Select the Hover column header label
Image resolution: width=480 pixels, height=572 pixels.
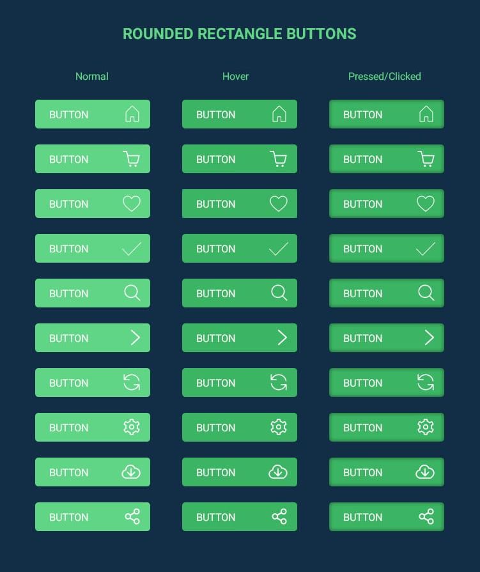(235, 76)
